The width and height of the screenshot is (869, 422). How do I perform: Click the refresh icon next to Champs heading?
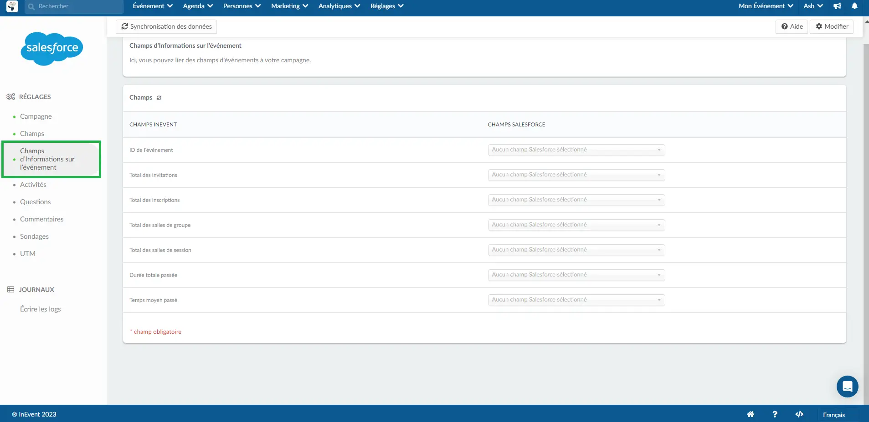pyautogui.click(x=159, y=98)
